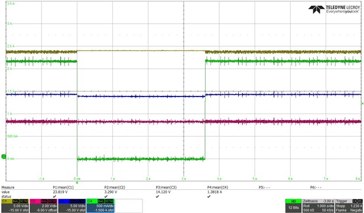Click the 500 mA/div scale in C4 box
The height and width of the screenshot is (213, 364).
(106, 206)
